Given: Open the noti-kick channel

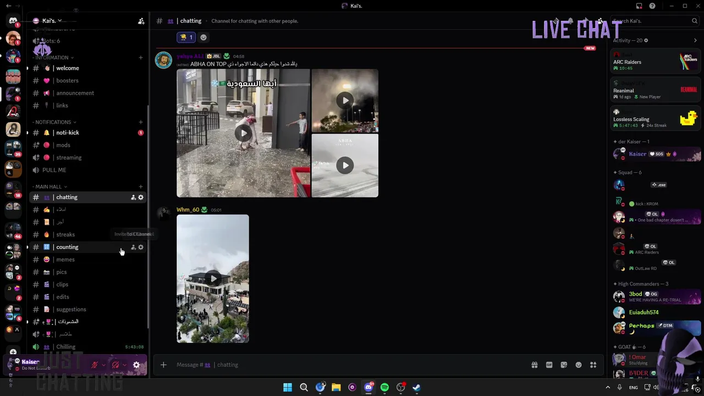Looking at the screenshot, I should click(88, 133).
